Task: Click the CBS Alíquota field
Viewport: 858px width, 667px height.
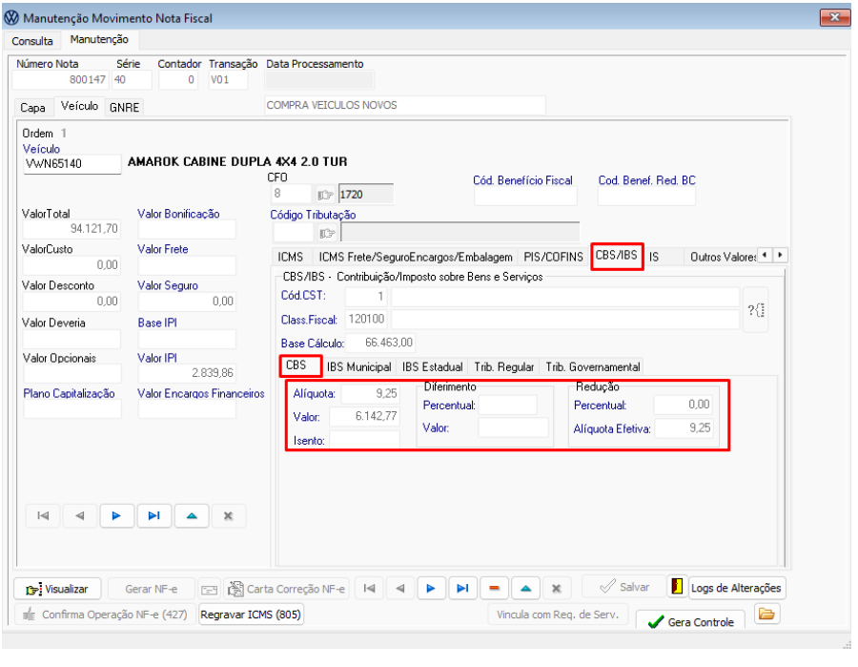Action: [370, 392]
